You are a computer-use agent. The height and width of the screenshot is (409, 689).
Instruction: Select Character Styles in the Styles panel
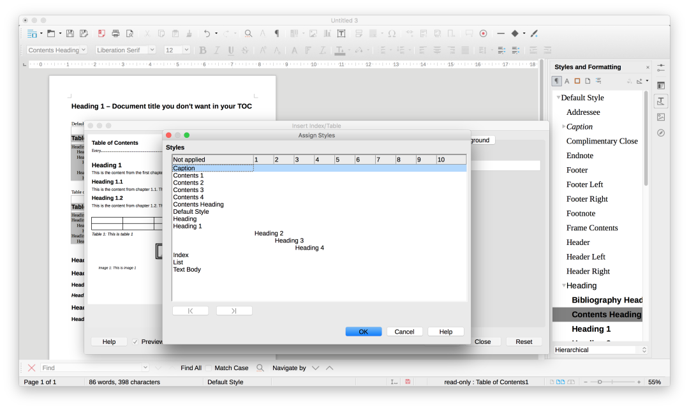pos(567,81)
